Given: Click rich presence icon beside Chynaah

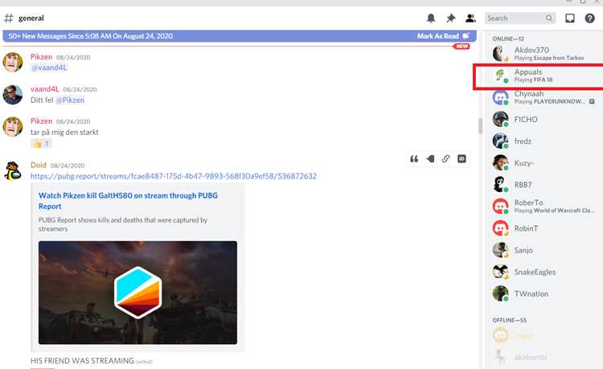Looking at the screenshot, I should [x=592, y=101].
